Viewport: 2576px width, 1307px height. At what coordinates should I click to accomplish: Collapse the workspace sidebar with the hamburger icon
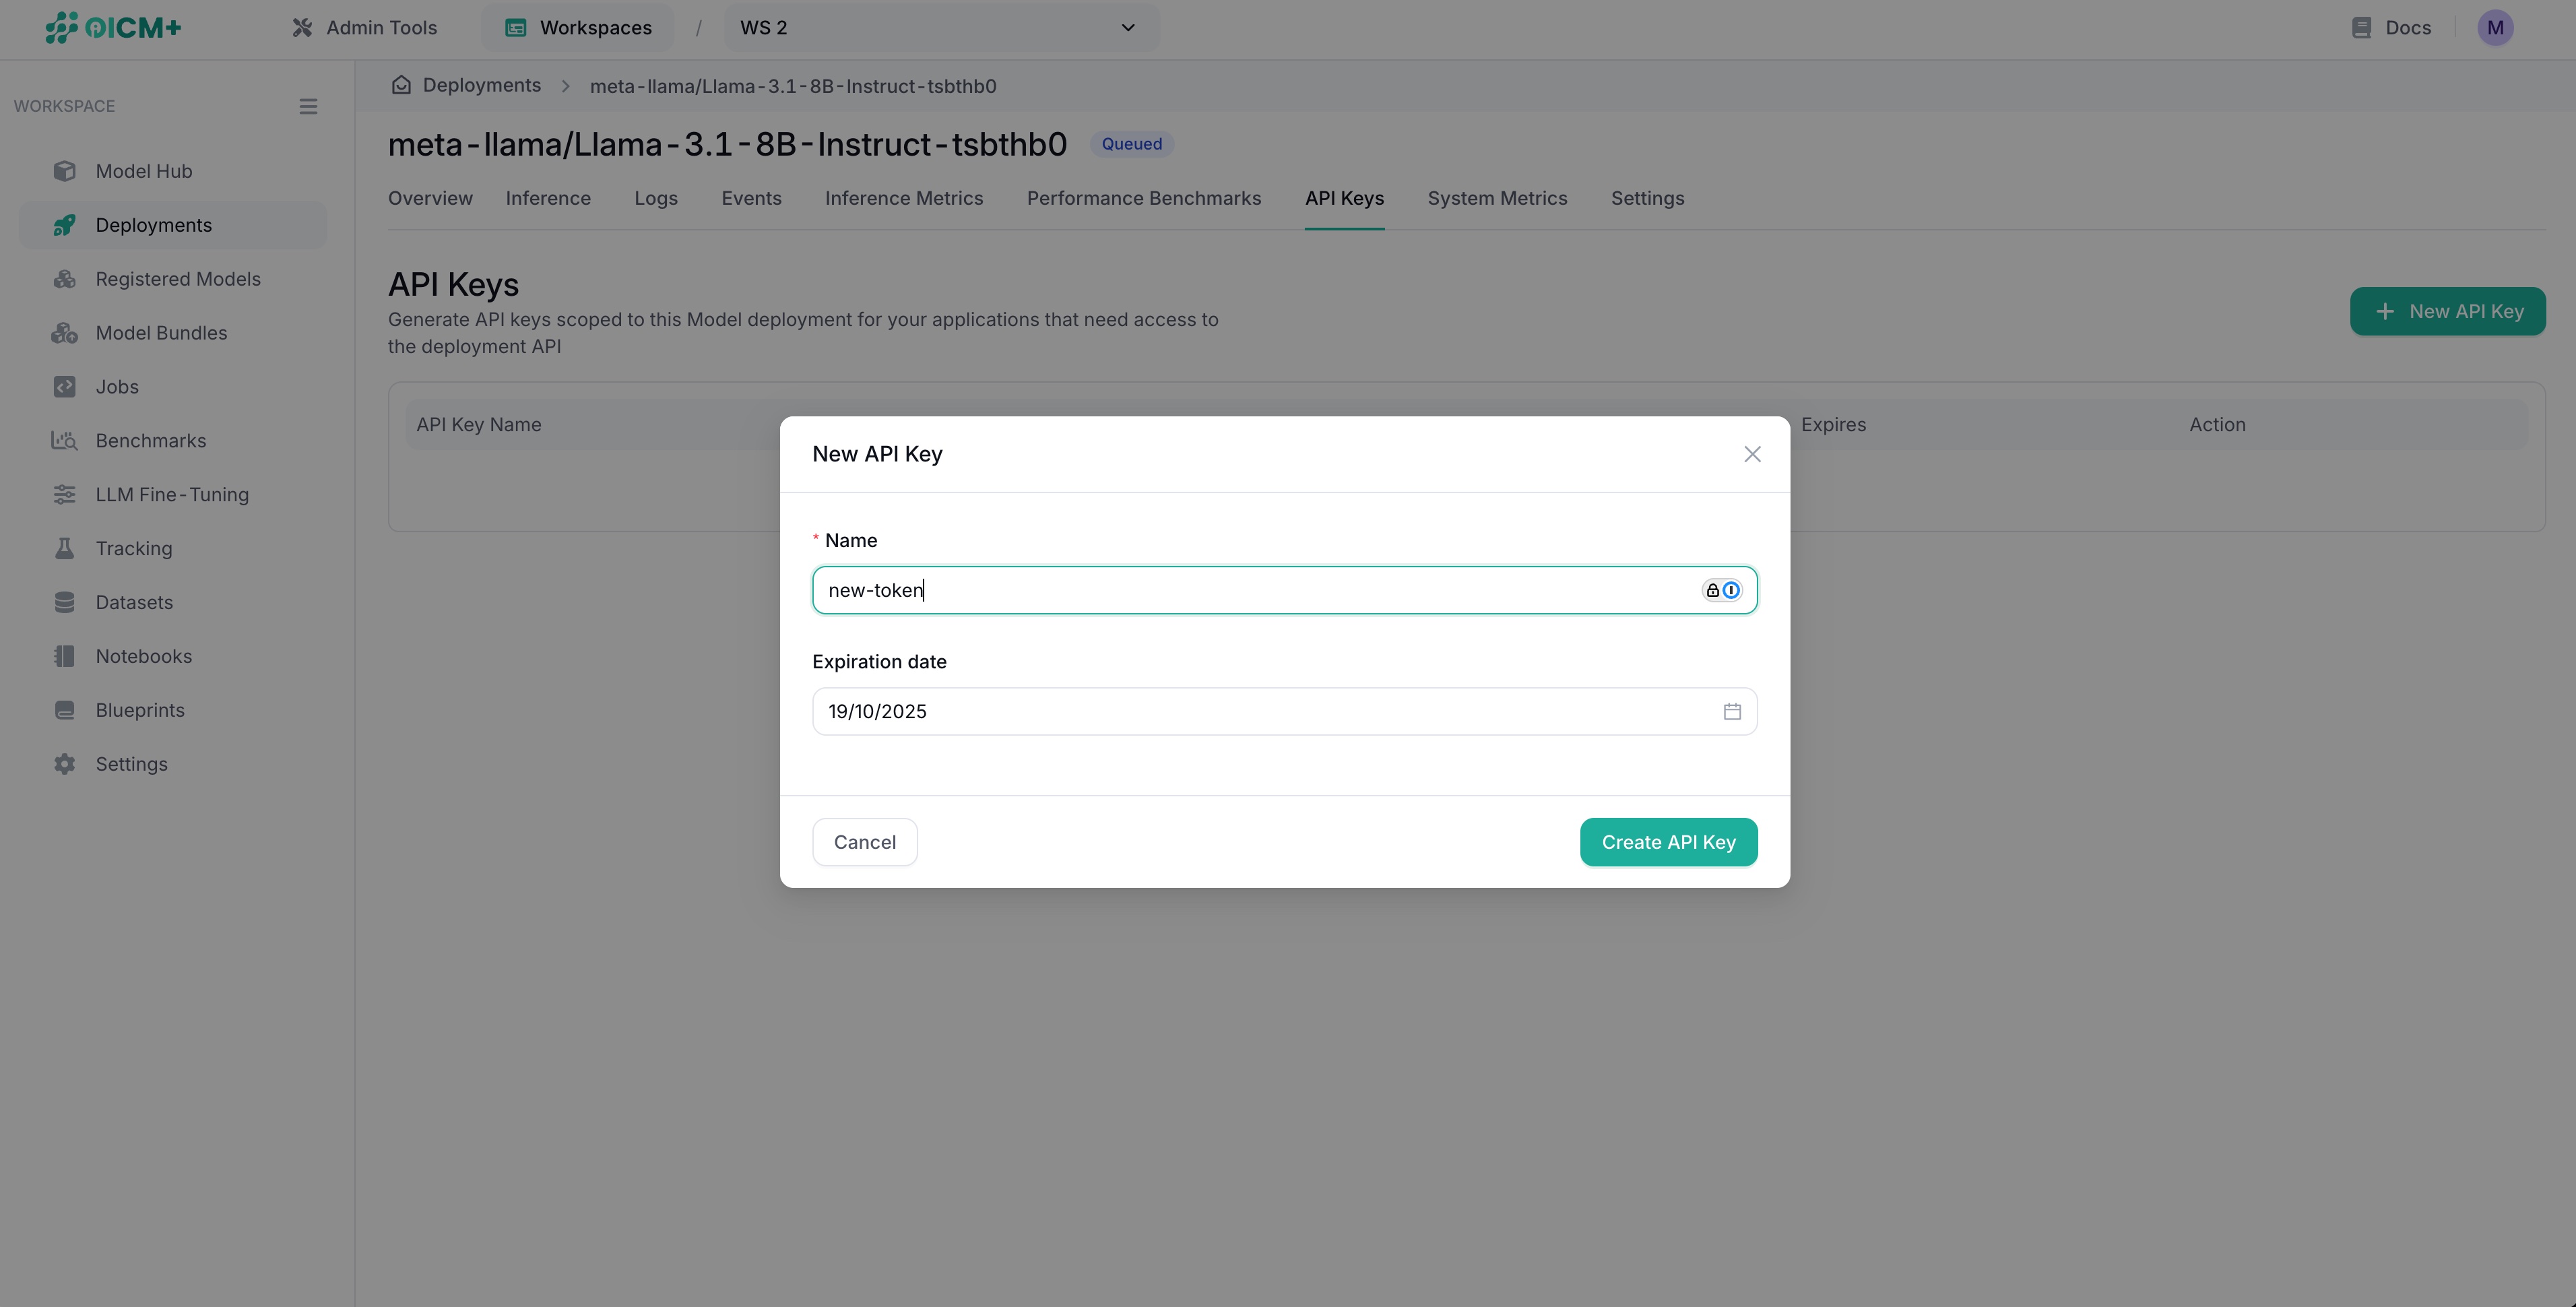click(308, 105)
